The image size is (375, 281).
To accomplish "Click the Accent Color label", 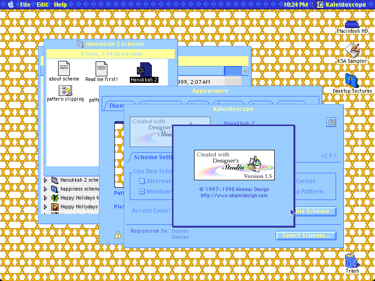I will [151, 210].
